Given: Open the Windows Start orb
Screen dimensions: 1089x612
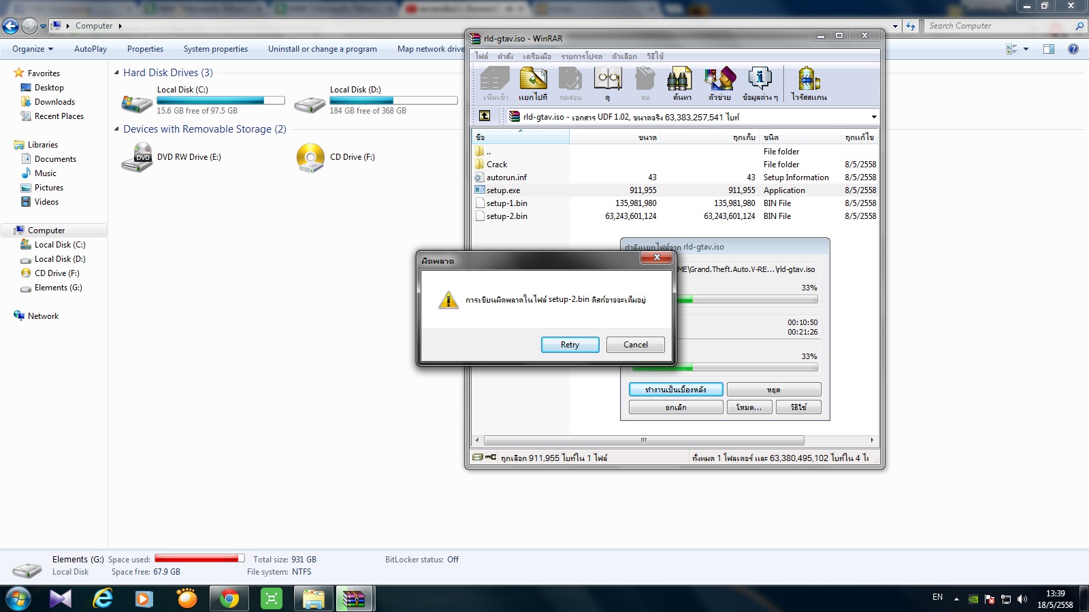Looking at the screenshot, I should [18, 598].
